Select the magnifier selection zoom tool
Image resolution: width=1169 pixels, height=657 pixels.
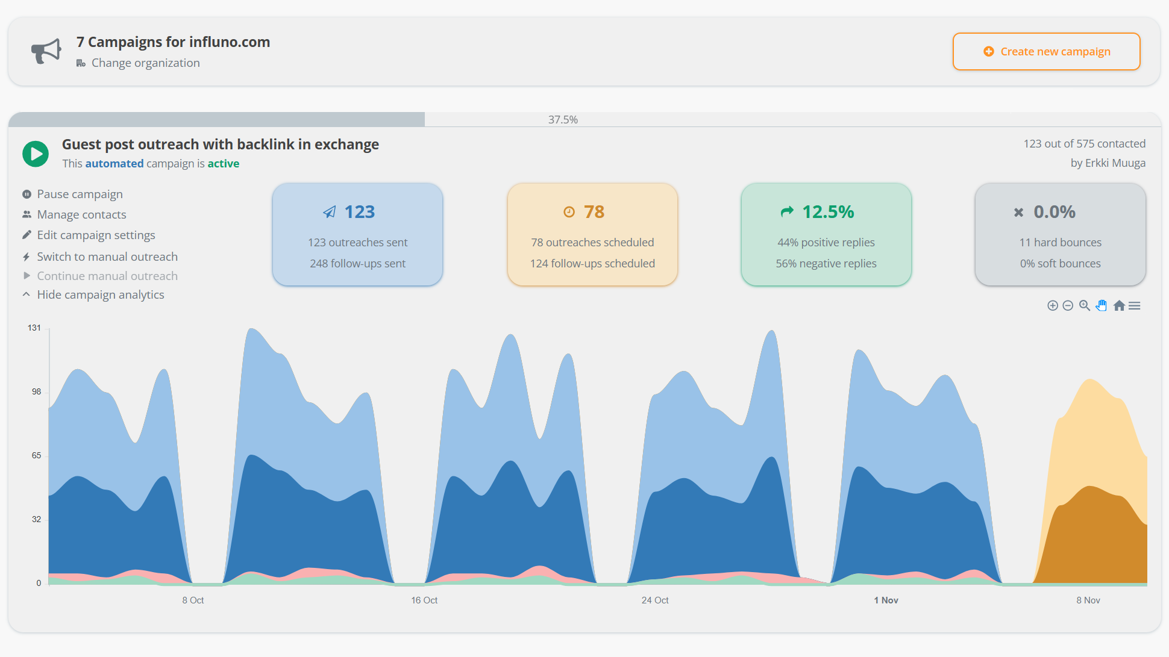tap(1085, 305)
